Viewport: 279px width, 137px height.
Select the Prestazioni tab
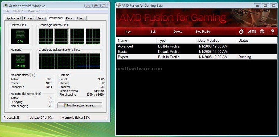tap(56, 18)
